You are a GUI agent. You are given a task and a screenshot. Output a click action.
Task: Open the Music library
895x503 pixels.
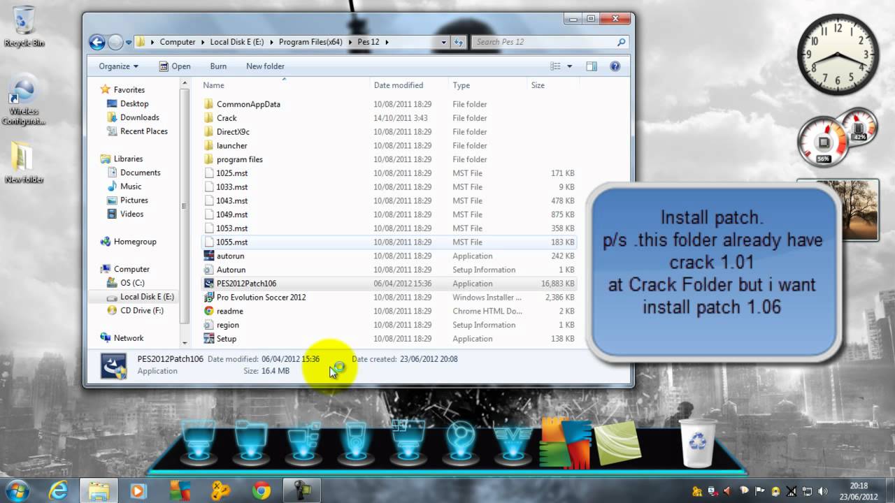point(131,187)
